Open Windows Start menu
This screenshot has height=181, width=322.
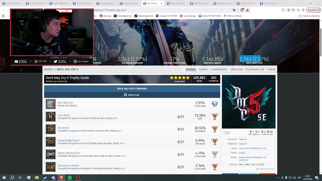(x=4, y=178)
